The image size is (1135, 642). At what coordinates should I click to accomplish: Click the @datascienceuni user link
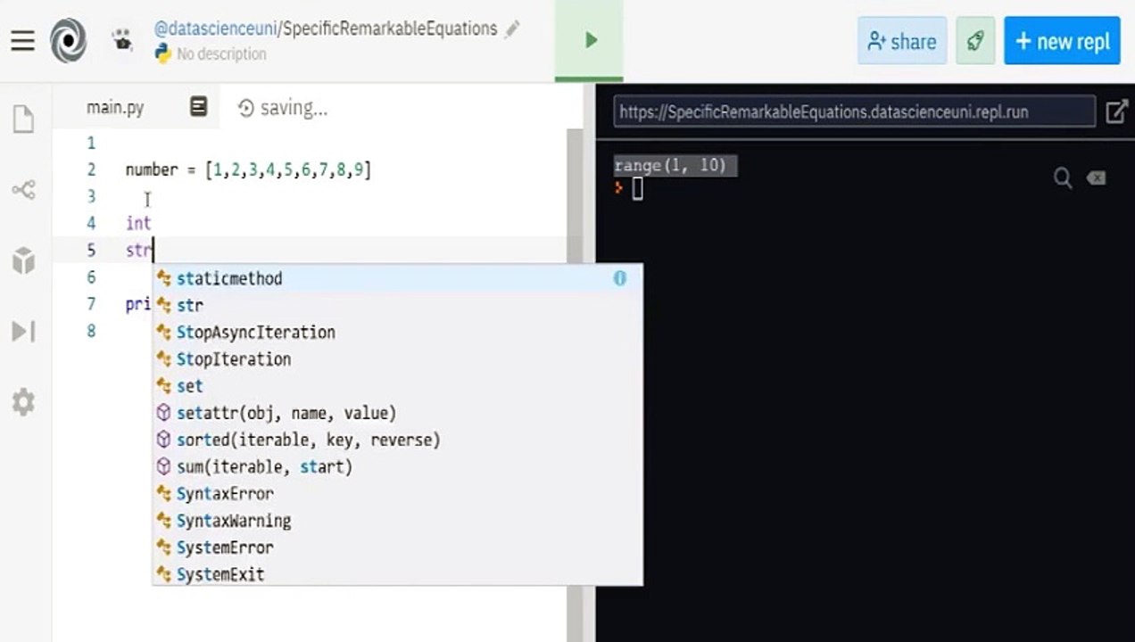point(215,29)
